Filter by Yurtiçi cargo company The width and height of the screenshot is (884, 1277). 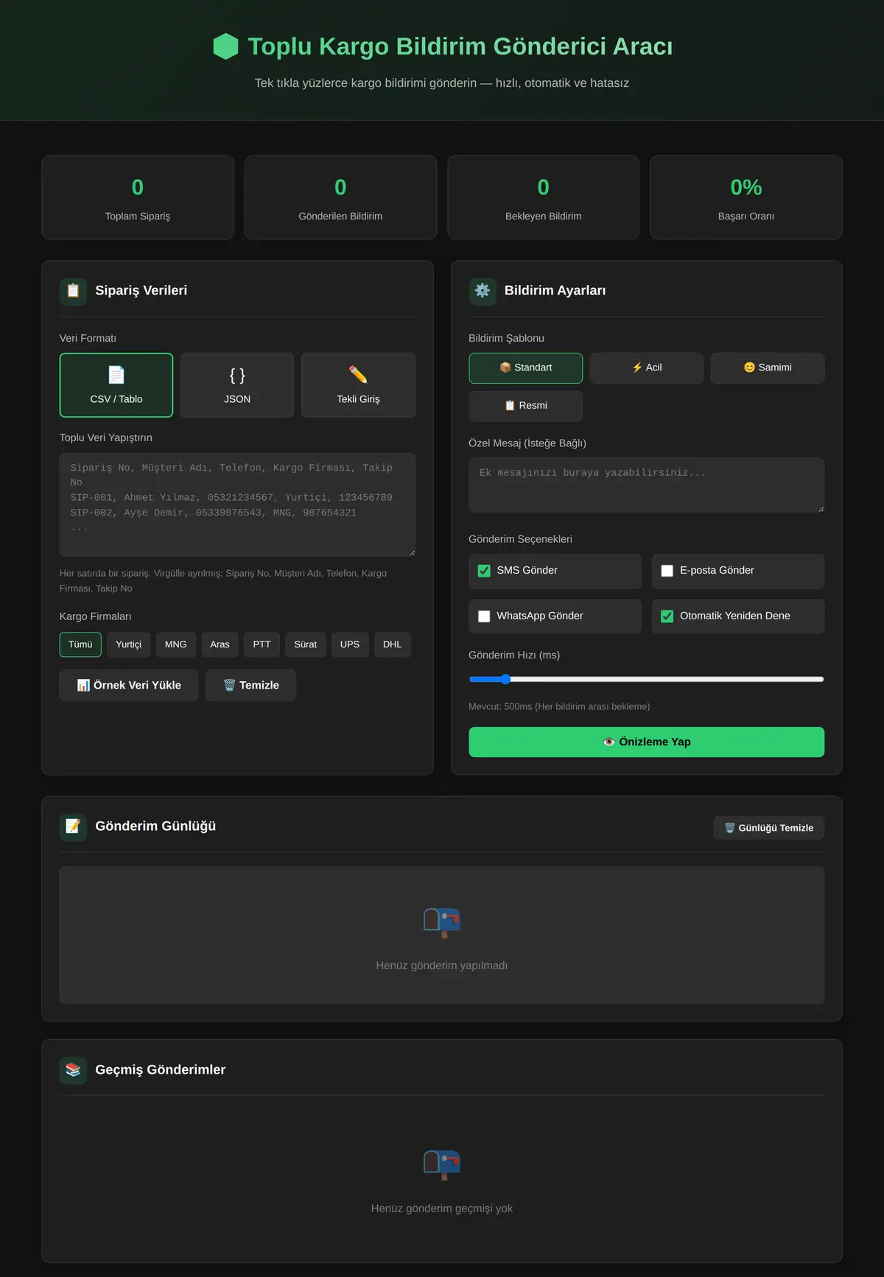129,644
